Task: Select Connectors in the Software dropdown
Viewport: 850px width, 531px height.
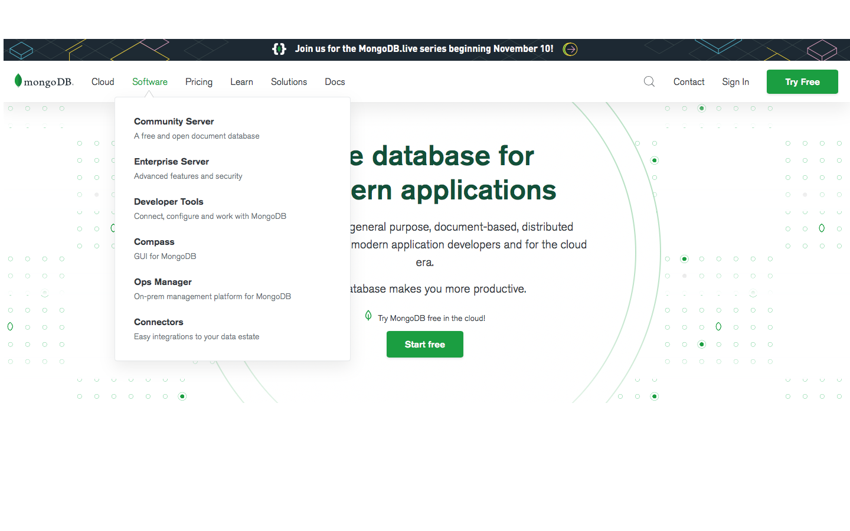Action: tap(159, 322)
